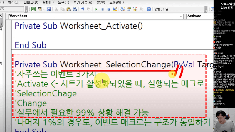Click the greyed Toolbox icon
This screenshot has width=235, height=132.
click(141, 9)
